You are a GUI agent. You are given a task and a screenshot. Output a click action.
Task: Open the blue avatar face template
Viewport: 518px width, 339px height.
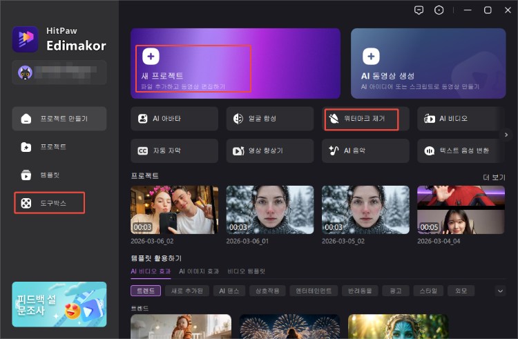tap(398, 327)
